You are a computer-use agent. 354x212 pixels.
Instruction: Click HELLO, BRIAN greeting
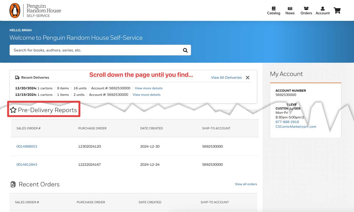[20, 30]
